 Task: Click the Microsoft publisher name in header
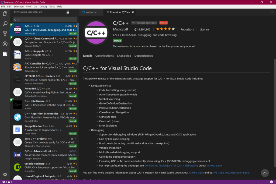(x=120, y=29)
